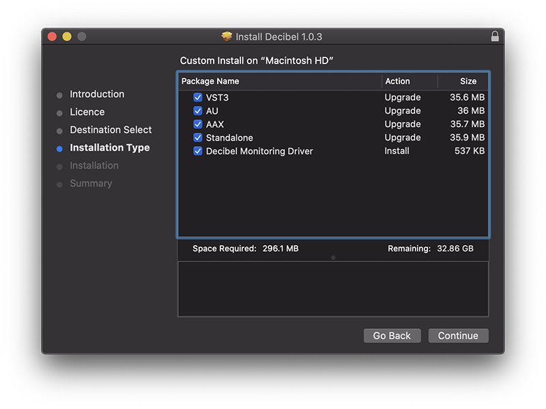Open the Destination Select step
Viewport: 546px width, 409px height.
pos(111,130)
